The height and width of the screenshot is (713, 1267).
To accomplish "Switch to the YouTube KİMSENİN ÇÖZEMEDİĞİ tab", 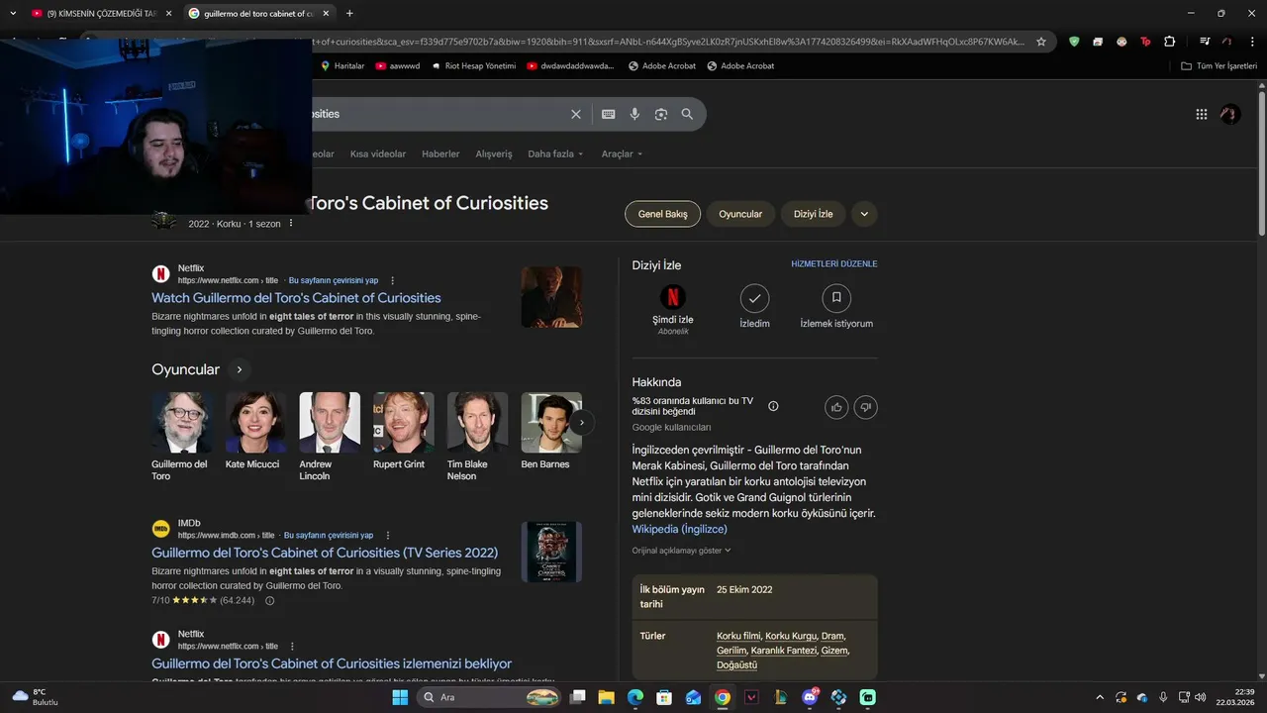I will point(102,14).
